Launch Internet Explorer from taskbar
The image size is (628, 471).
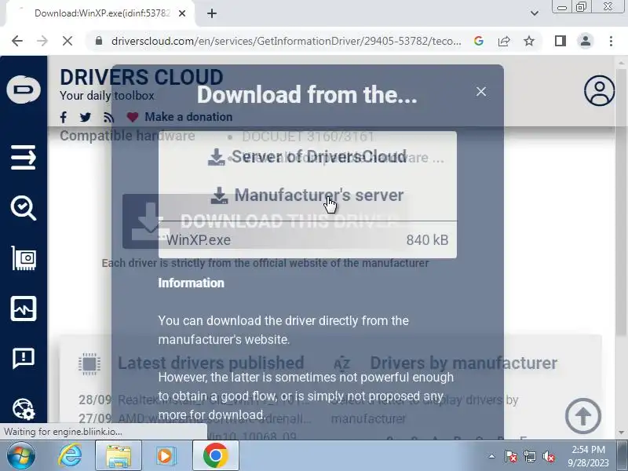tap(70, 456)
